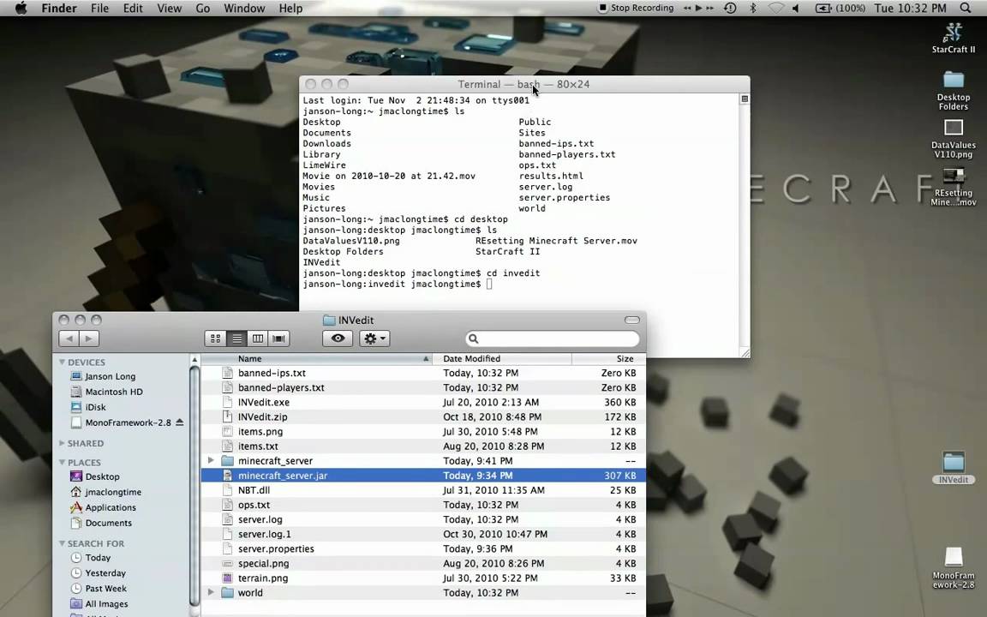Eject the MonoFramework-2.8 volume
The image size is (987, 617).
point(179,422)
